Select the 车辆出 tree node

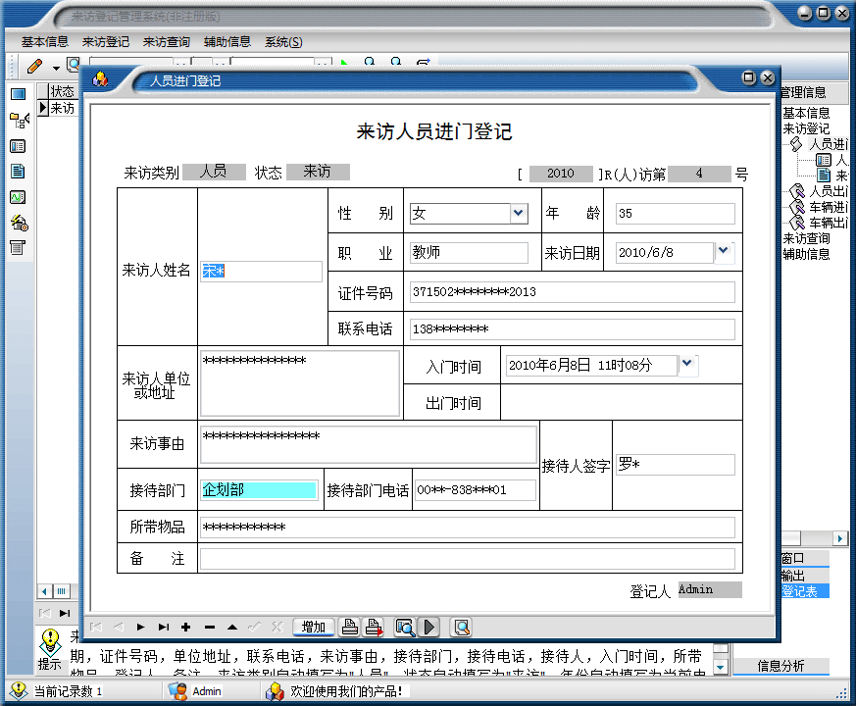[x=829, y=223]
